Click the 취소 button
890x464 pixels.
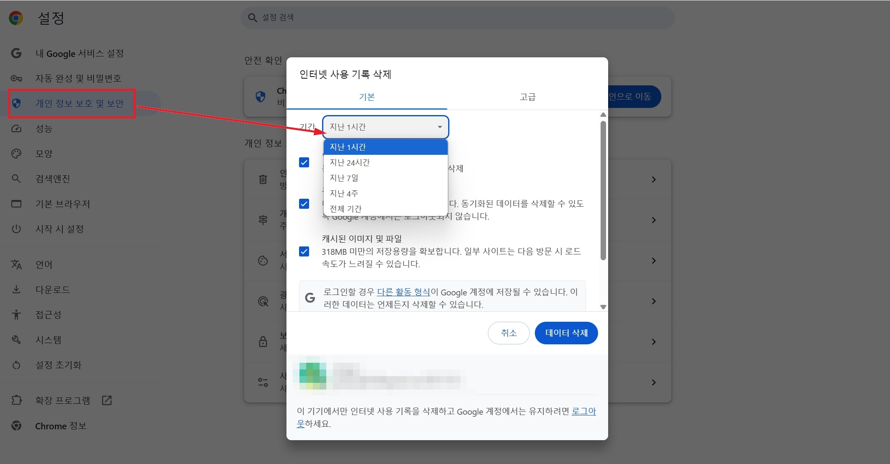coord(509,333)
